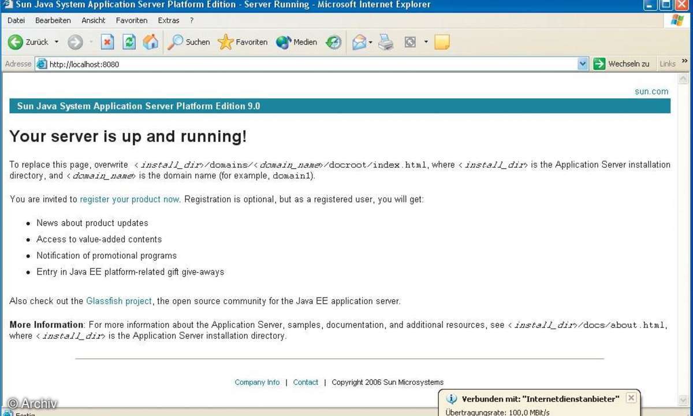
Task: Open the ? help menu
Action: click(x=192, y=20)
